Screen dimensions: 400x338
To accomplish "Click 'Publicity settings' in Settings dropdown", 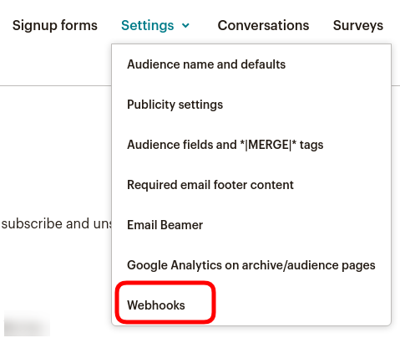I will pos(175,105).
